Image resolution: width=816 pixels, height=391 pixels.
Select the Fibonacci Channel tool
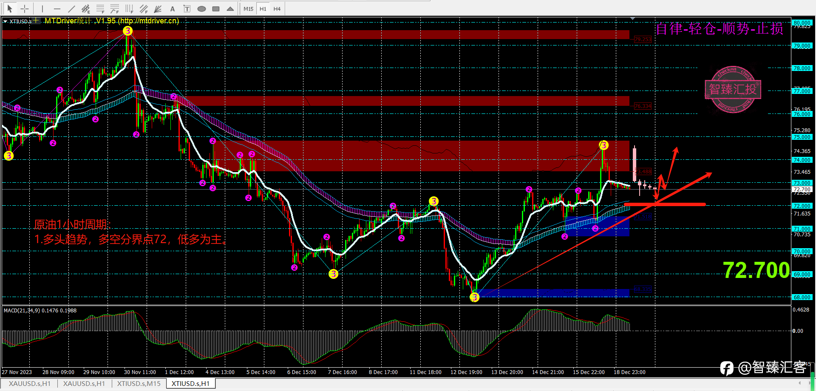click(x=144, y=8)
